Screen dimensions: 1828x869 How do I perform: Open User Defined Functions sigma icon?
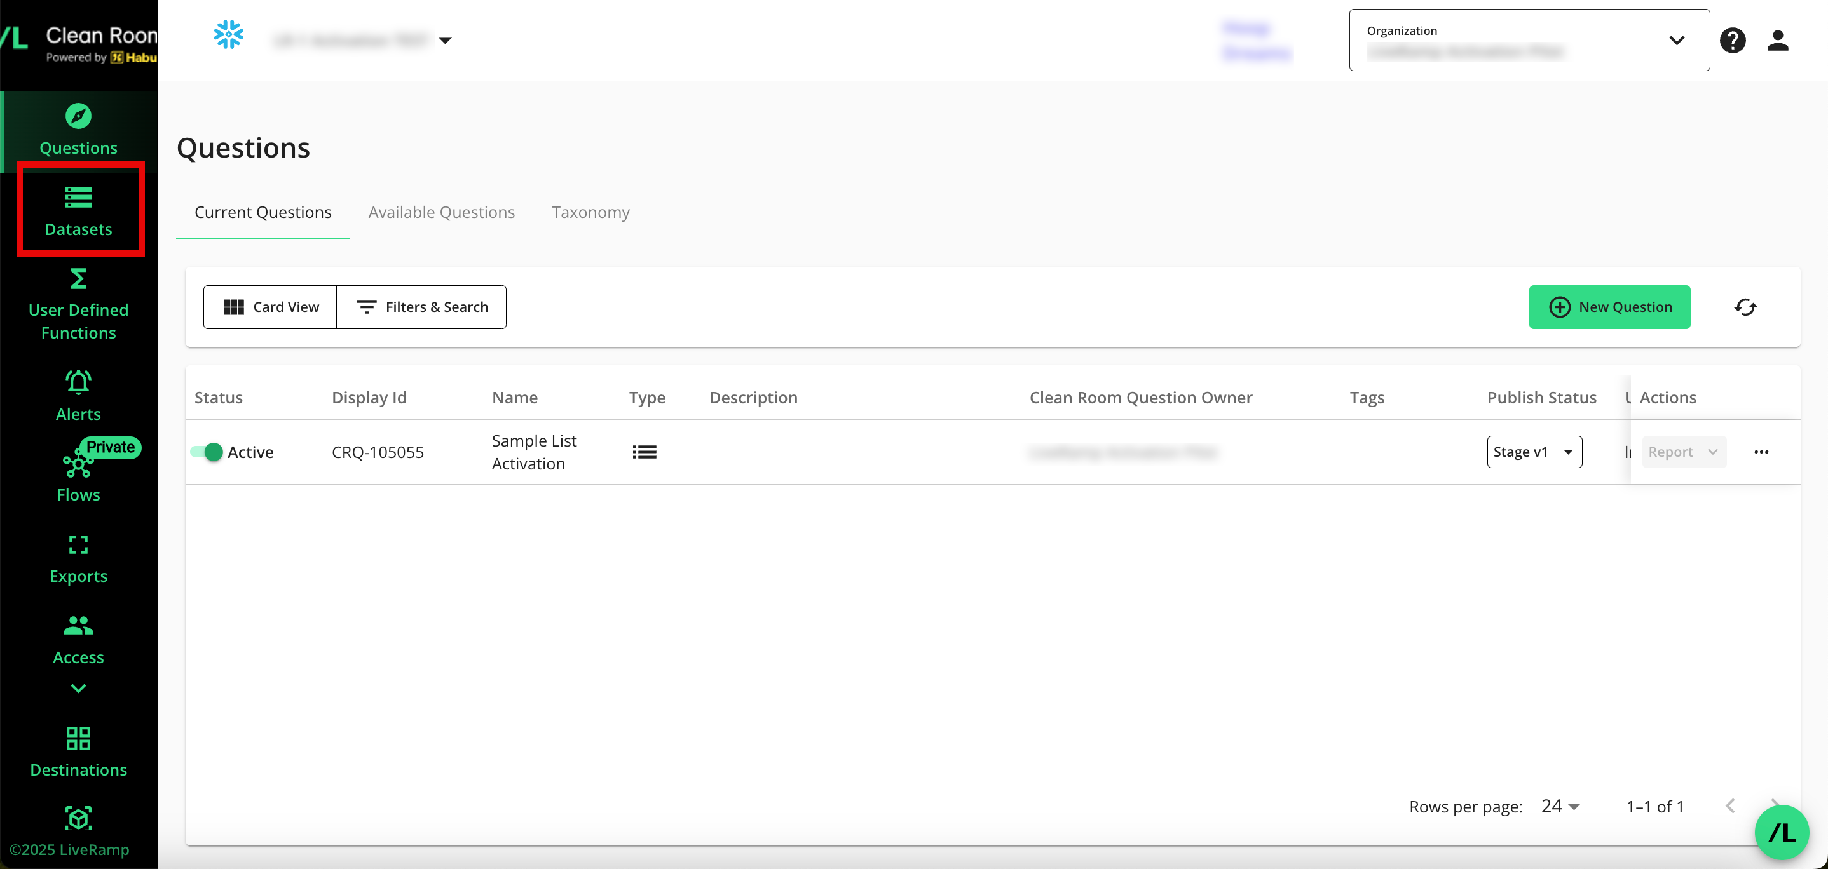pos(78,279)
